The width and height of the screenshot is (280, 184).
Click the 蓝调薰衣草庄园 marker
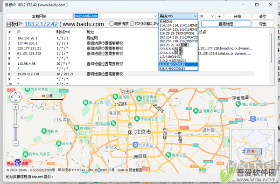coord(196,111)
